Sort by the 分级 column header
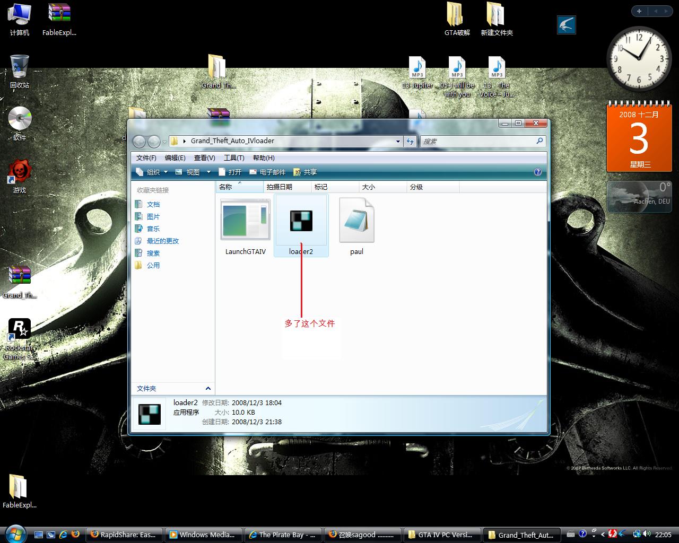The height and width of the screenshot is (543, 679). pyautogui.click(x=433, y=187)
